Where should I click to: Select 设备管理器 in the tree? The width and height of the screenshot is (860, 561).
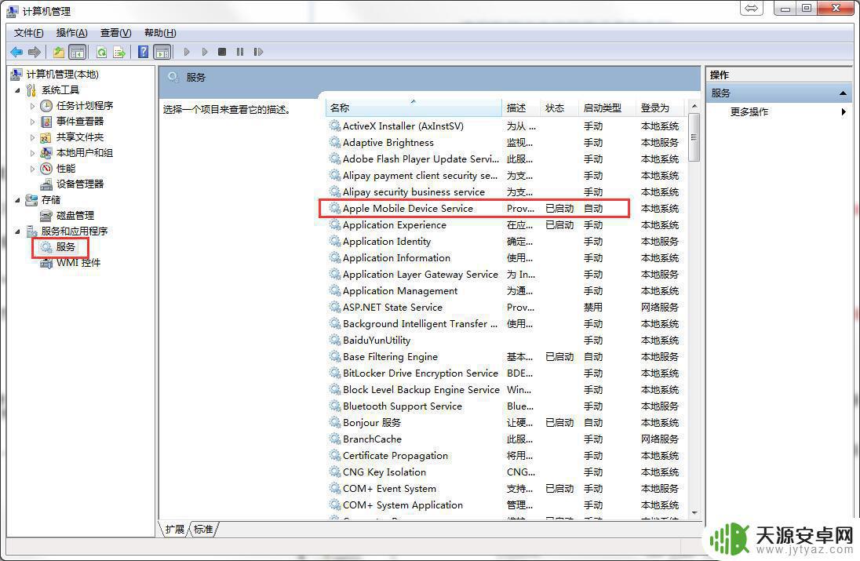(80, 184)
